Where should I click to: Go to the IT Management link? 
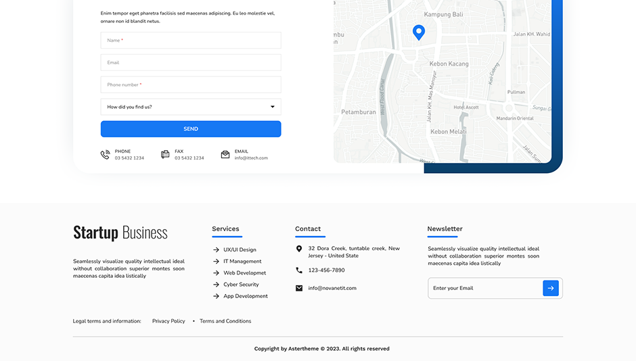(242, 262)
